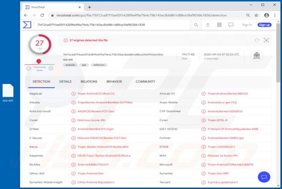This screenshot has width=282, height=189.
Task: Click the ESET-NOD32 engine name
Action: coord(168,129)
